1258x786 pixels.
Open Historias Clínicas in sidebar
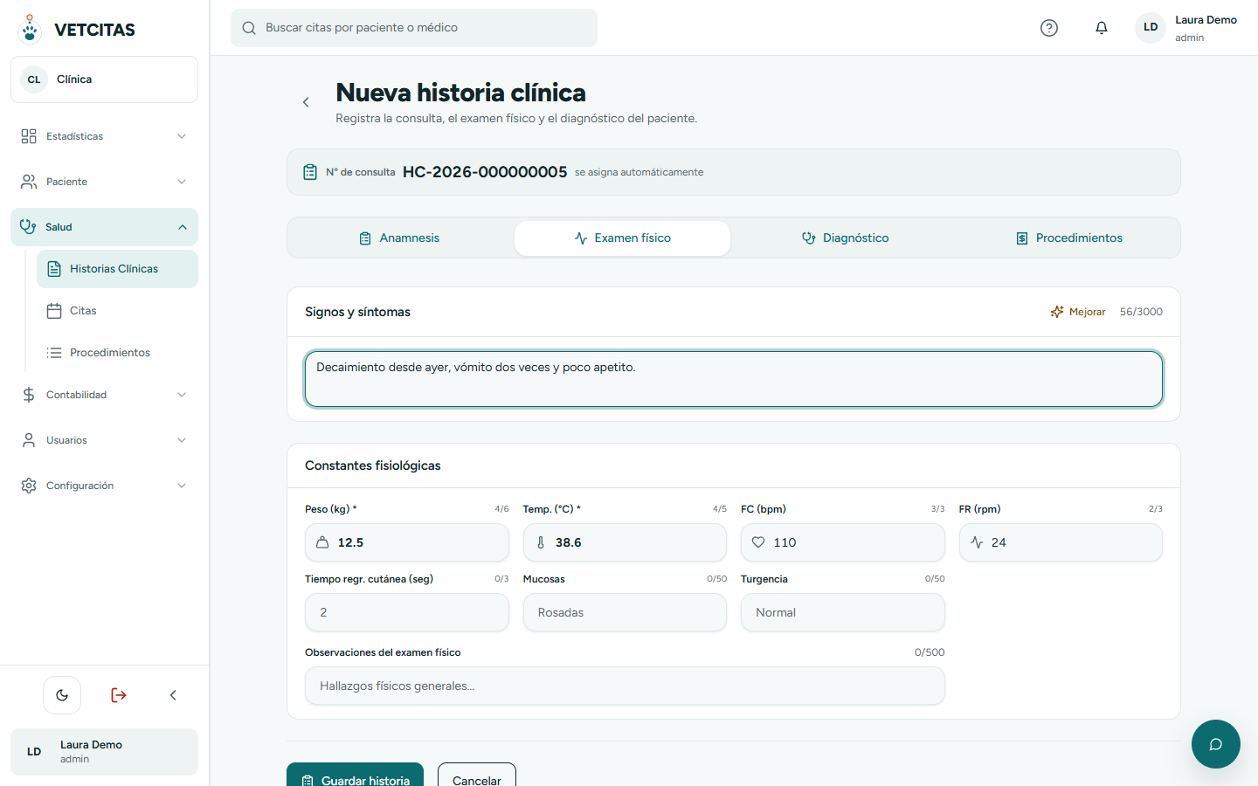coord(117,269)
